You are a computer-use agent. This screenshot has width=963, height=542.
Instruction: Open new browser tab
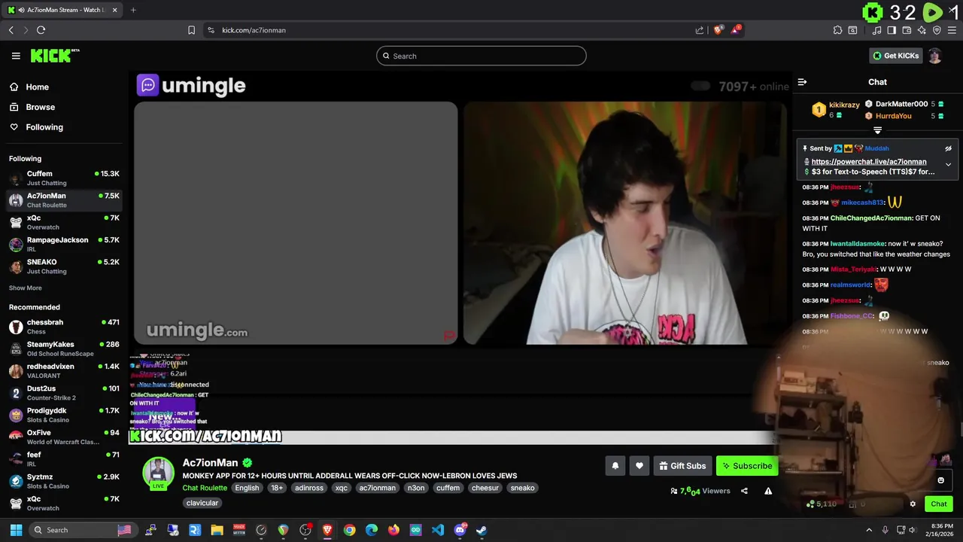tap(133, 10)
